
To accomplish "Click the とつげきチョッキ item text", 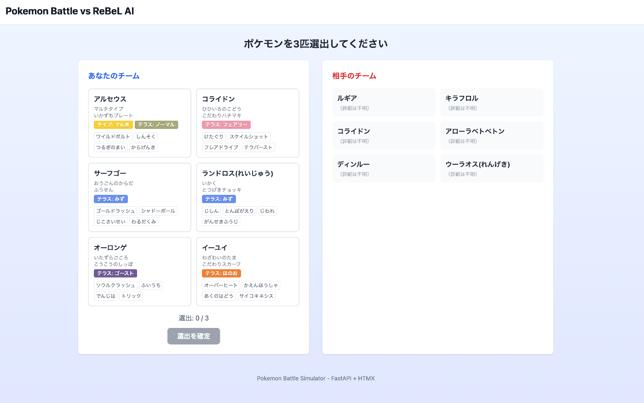I will tap(222, 190).
